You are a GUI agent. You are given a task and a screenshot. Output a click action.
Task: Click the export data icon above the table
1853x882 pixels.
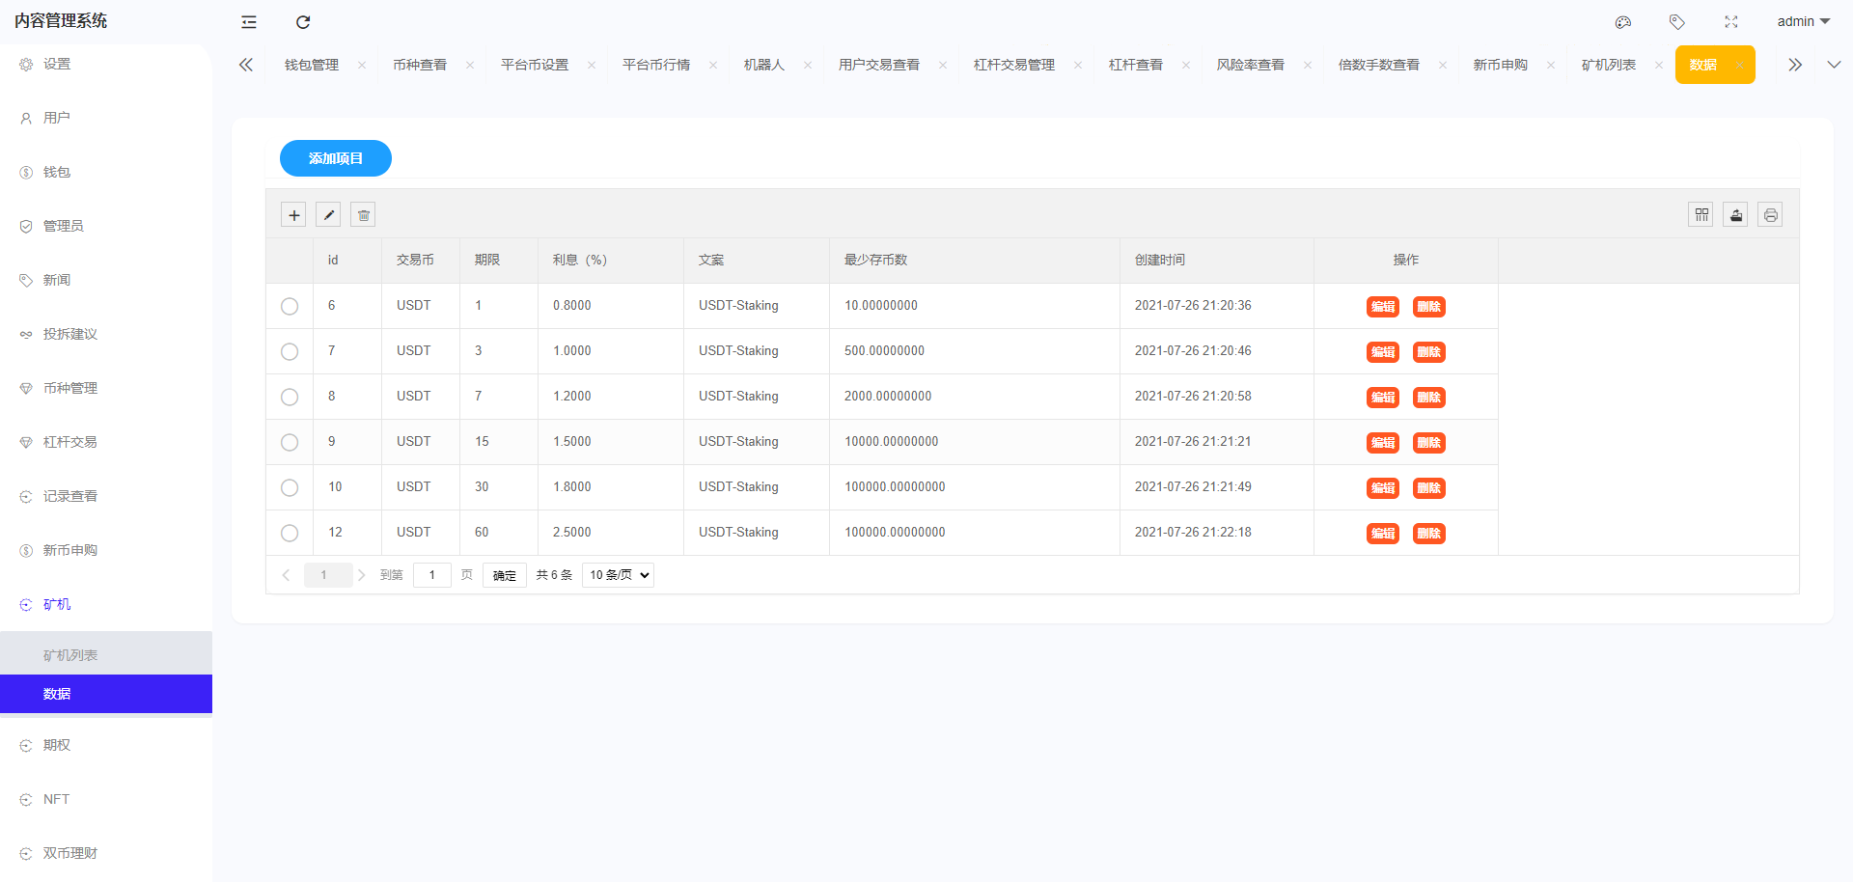click(1735, 214)
